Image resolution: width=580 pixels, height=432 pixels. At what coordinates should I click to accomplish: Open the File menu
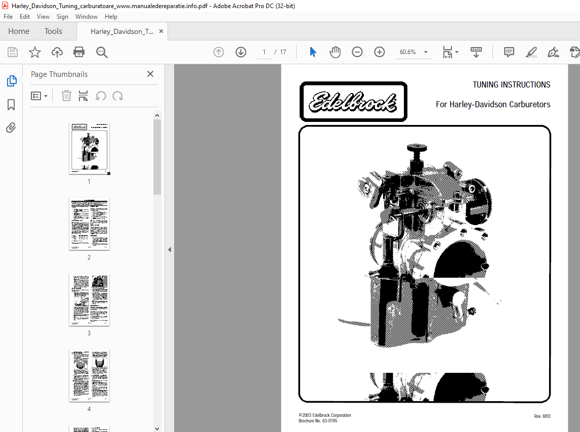[8, 17]
